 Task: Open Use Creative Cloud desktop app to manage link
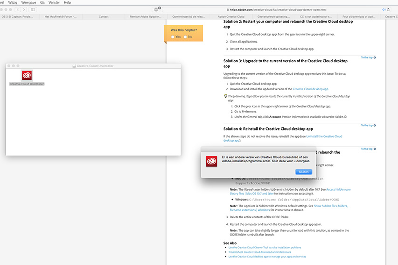(x=267, y=257)
